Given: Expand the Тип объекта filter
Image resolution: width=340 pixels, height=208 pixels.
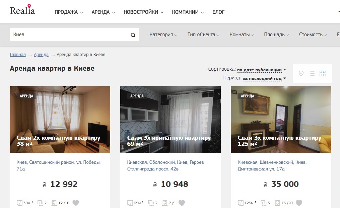Looking at the screenshot, I should [x=203, y=34].
